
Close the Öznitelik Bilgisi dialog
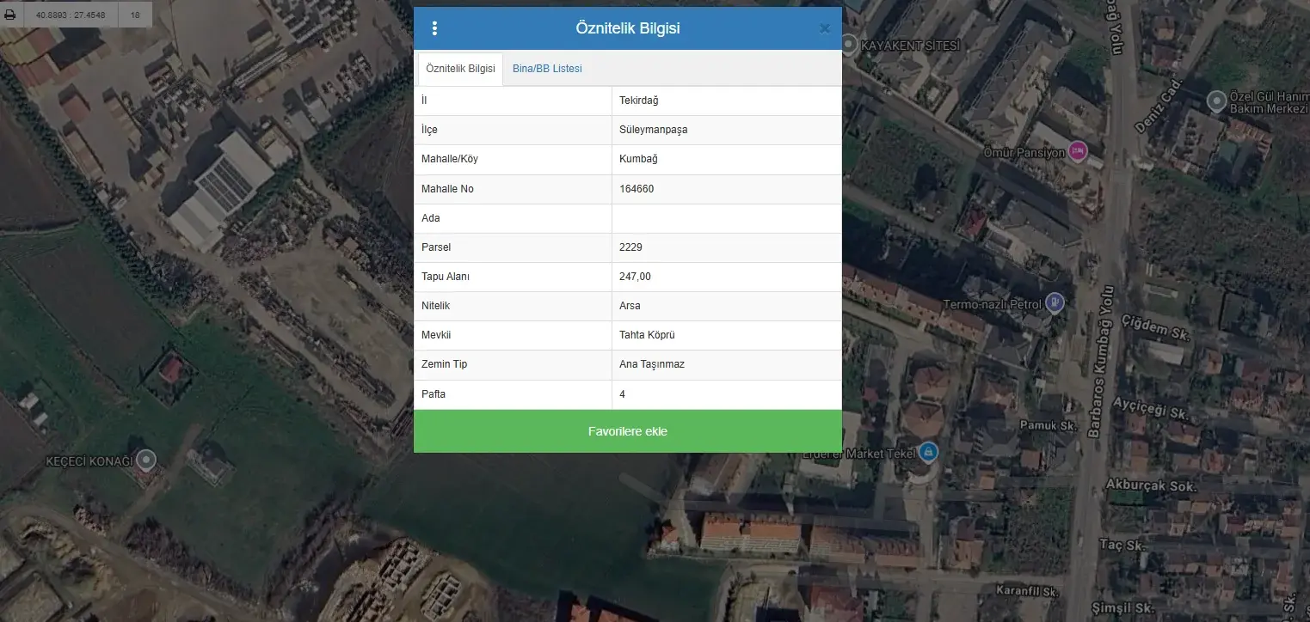point(825,28)
